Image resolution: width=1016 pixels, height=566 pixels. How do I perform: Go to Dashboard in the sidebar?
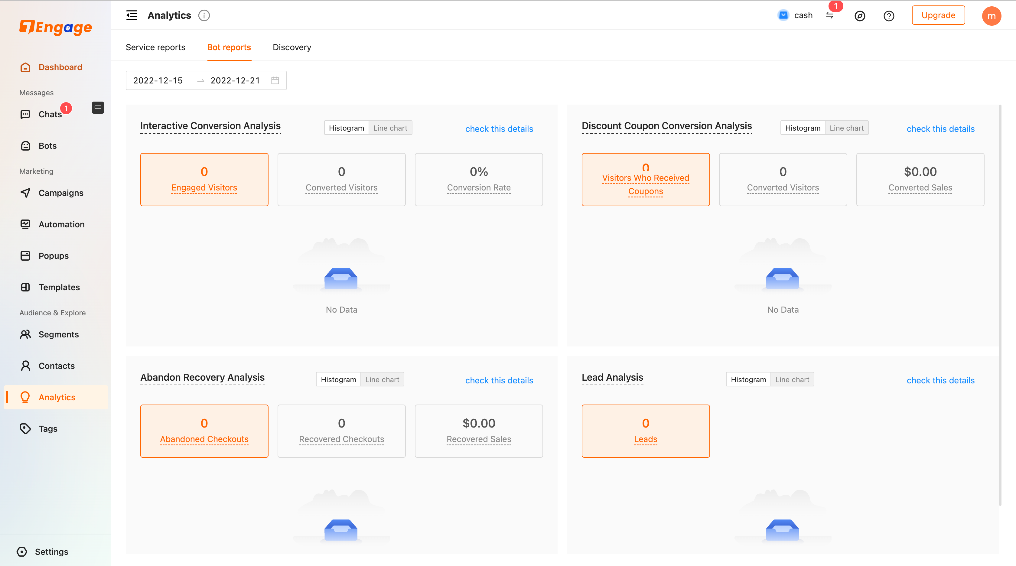56,67
